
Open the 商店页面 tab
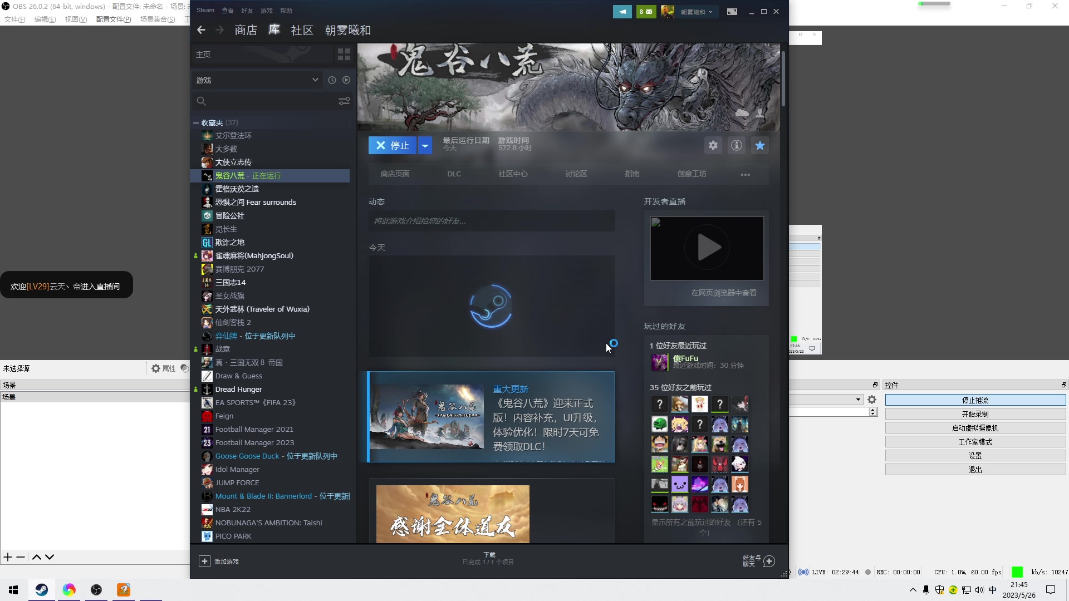(395, 174)
